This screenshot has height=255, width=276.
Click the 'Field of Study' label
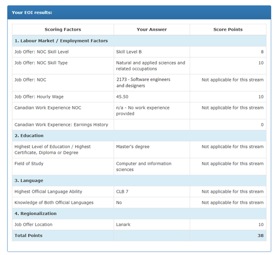point(29,164)
